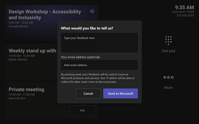Image resolution: width=199 pixels, height=124 pixels.
Task: Click organizer name Babek Shamas
Action: pos(18,59)
